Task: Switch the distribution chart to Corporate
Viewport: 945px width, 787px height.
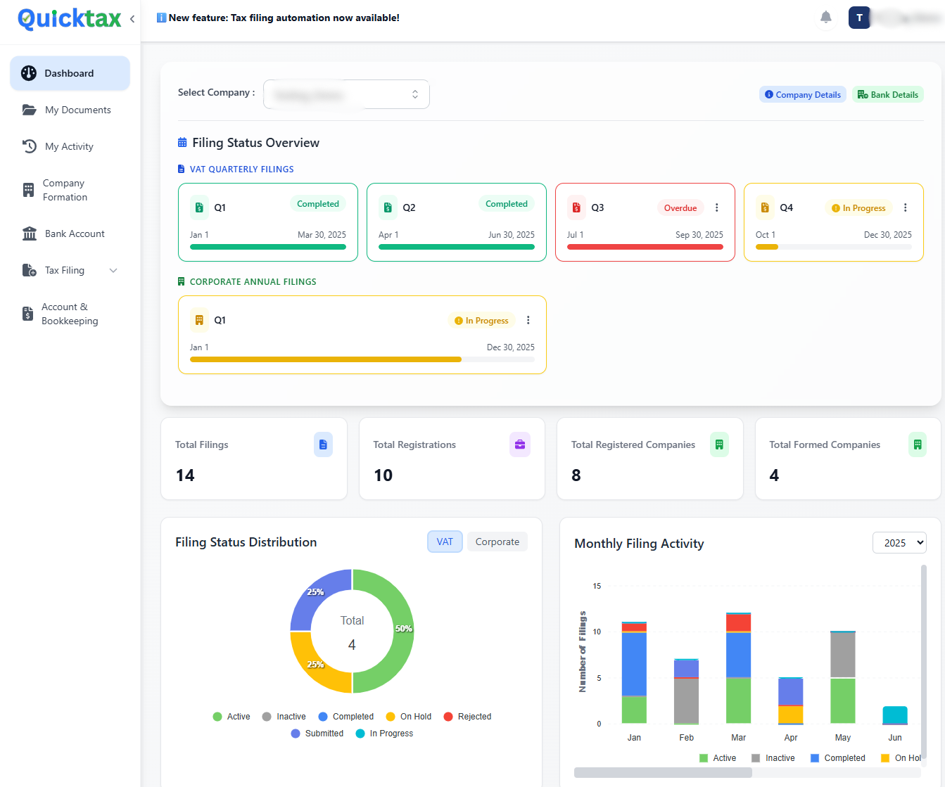Action: pos(497,542)
